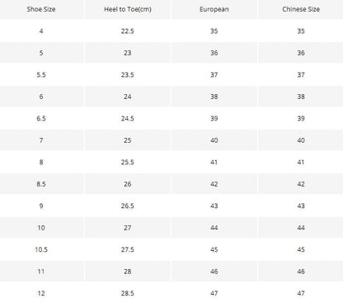The image size is (343, 303).
Task: Select the 28.5 cm measurement cell
Action: click(x=128, y=293)
